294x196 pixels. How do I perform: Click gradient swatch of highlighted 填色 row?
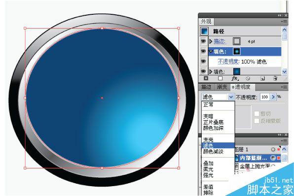(237, 51)
